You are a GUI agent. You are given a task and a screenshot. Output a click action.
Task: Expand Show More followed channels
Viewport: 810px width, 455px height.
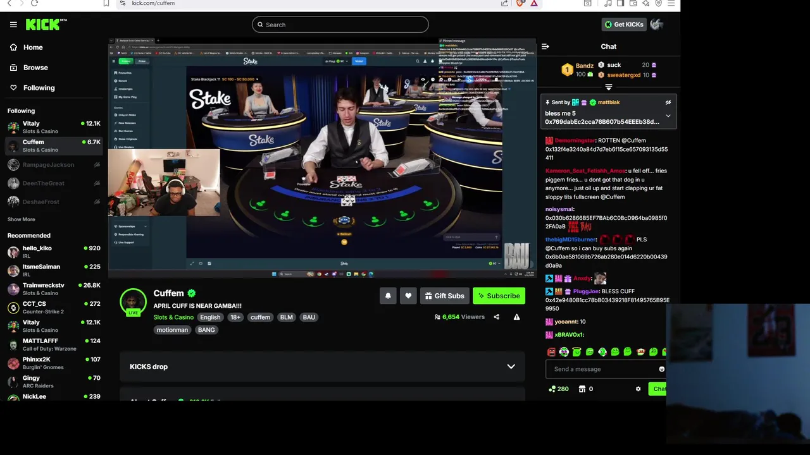tap(22, 219)
